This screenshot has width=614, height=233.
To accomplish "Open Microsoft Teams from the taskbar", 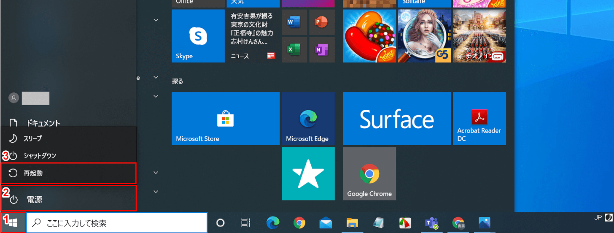I will click(431, 223).
